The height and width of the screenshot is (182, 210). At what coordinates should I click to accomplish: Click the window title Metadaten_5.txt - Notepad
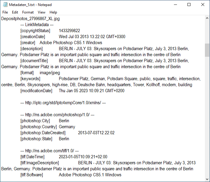30,5
